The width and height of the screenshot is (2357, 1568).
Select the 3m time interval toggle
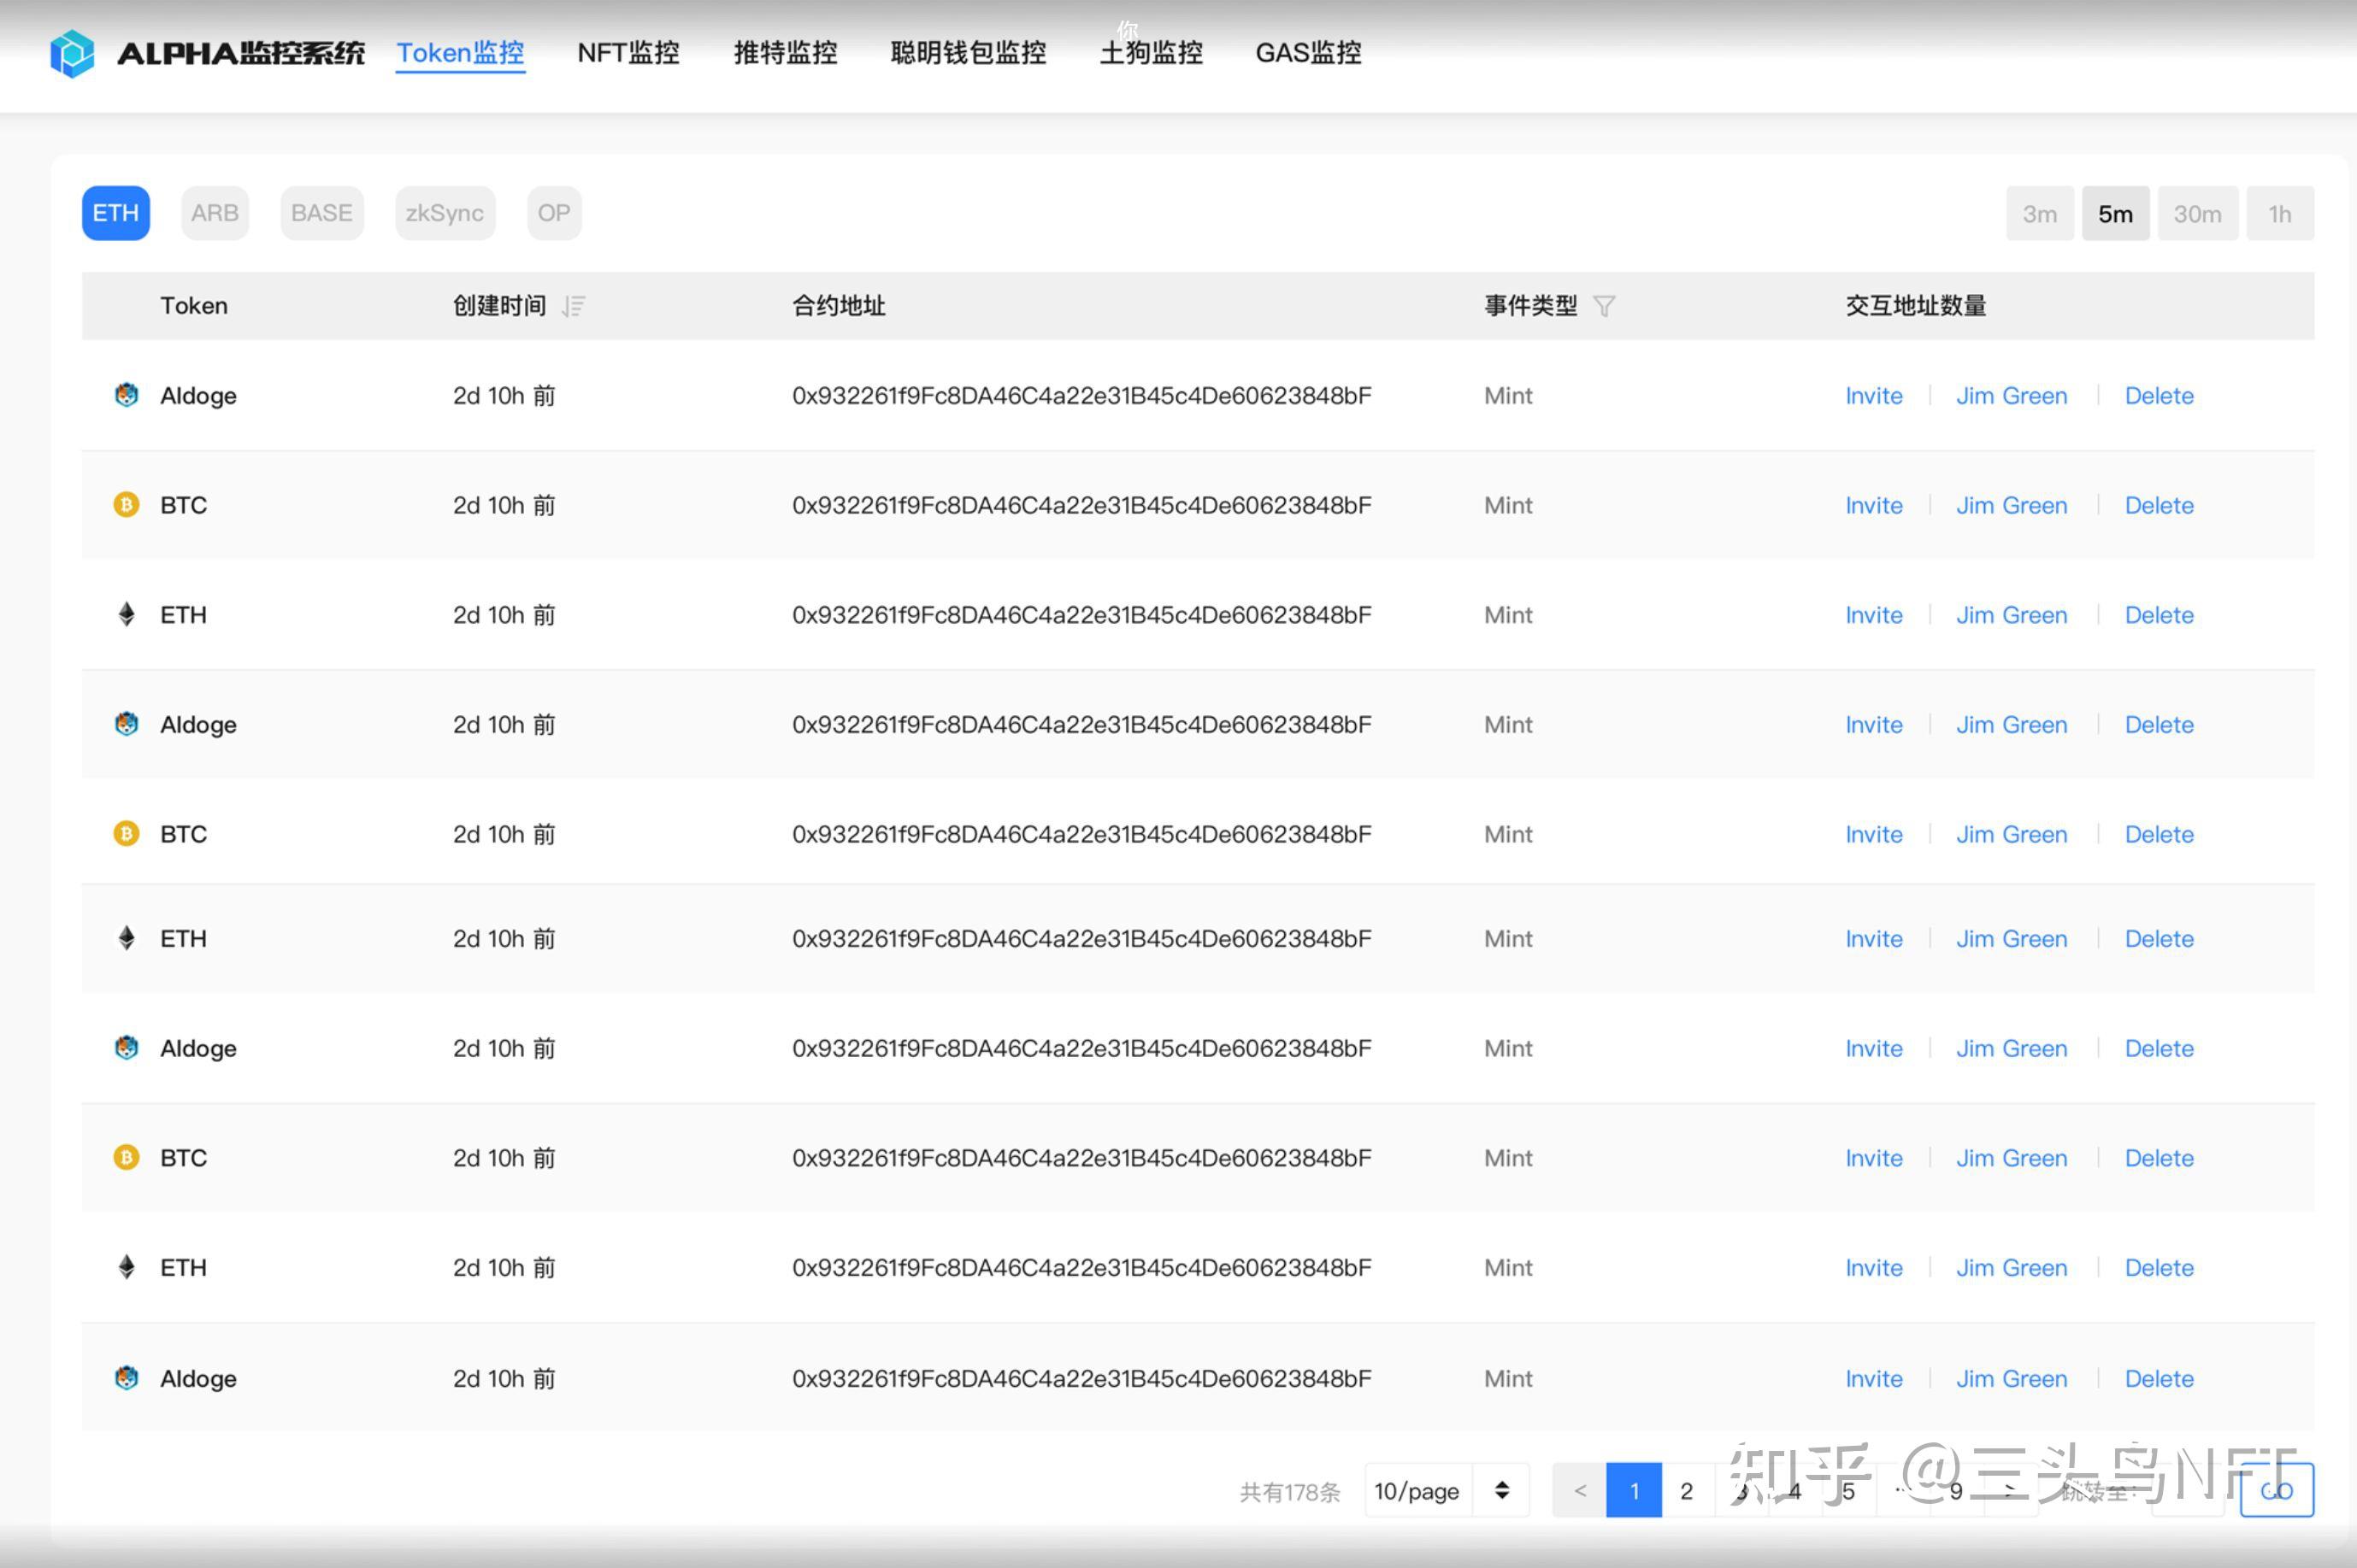[2036, 212]
